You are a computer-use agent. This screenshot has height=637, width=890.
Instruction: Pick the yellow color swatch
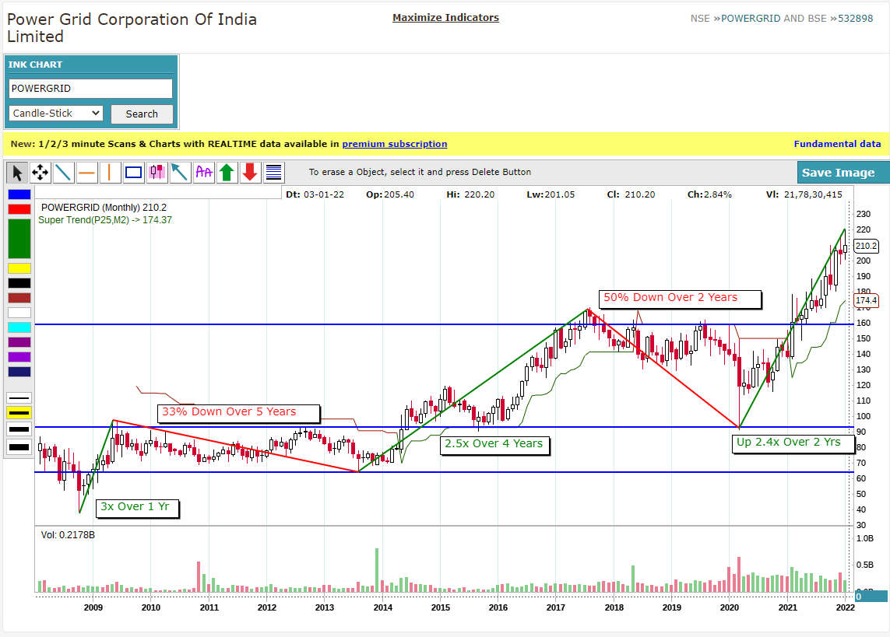point(19,268)
